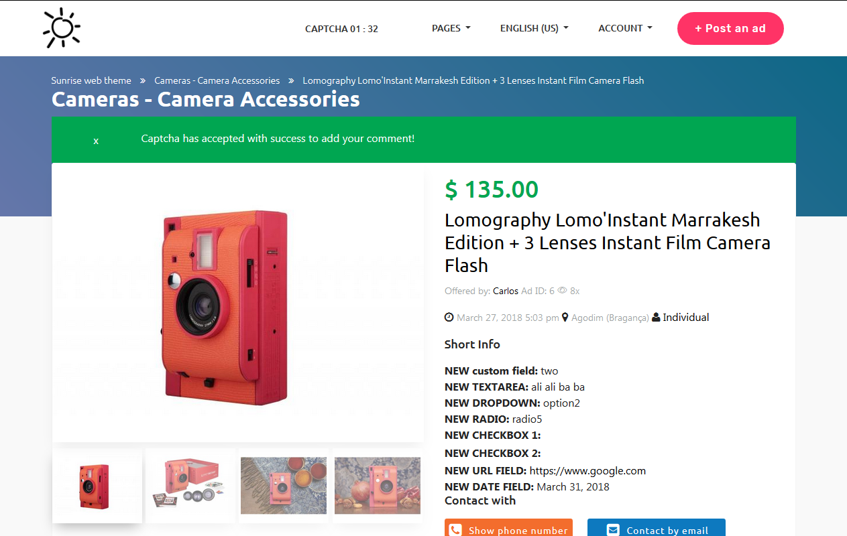Select the Captcha menu item
This screenshot has width=847, height=536.
[x=341, y=29]
